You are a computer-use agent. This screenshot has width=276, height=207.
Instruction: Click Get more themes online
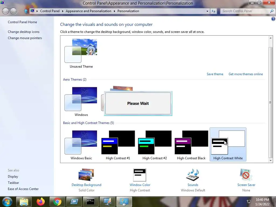click(246, 74)
